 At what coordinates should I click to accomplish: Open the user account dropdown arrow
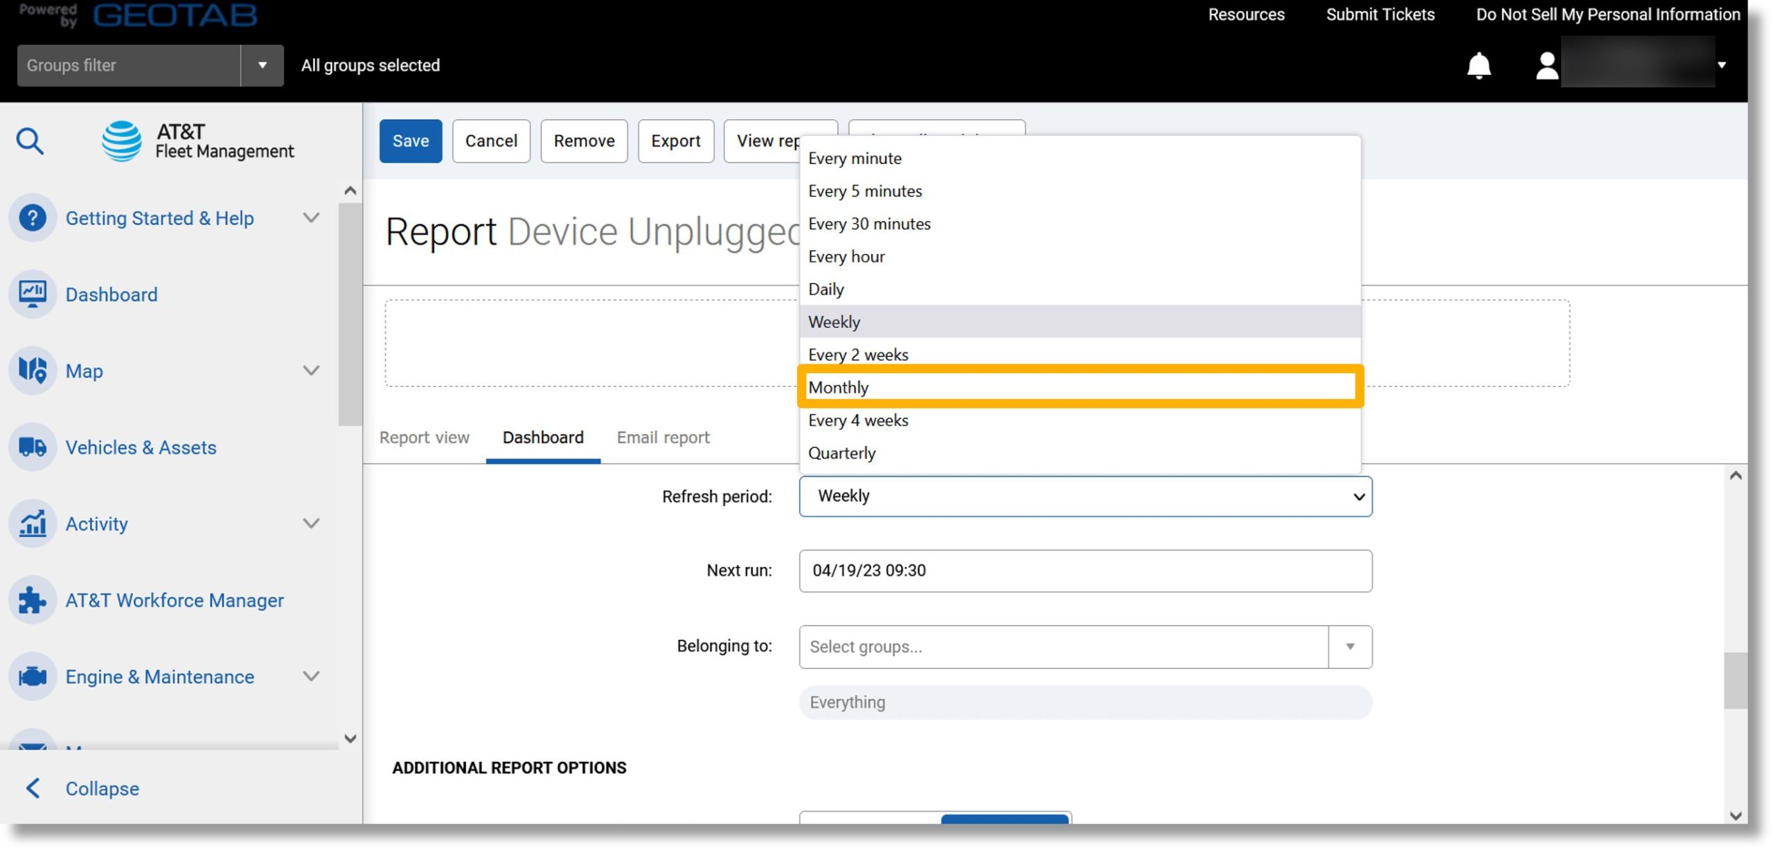1722,65
